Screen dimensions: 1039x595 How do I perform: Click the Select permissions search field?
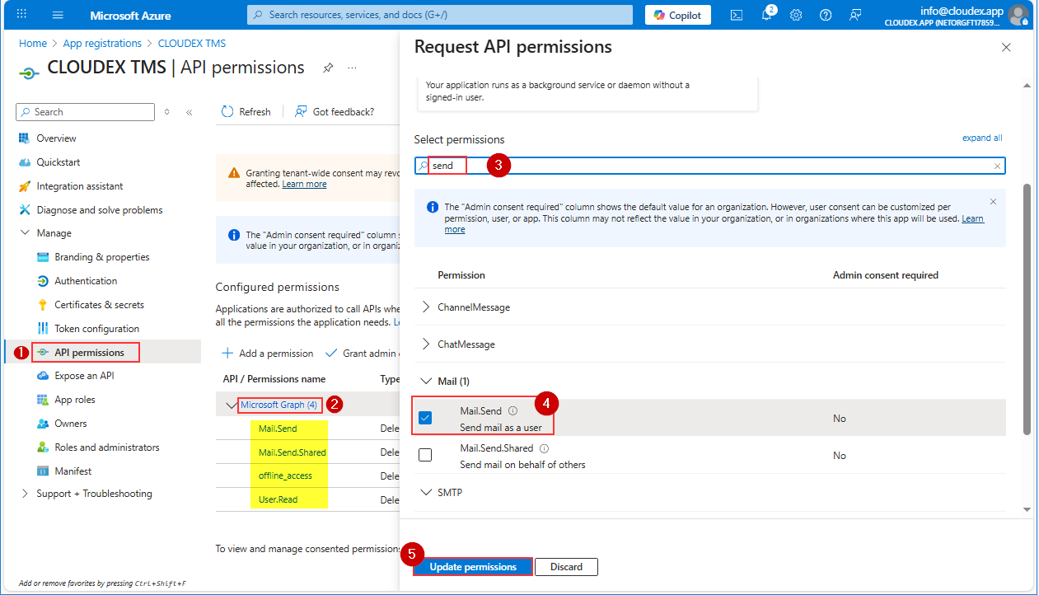click(709, 166)
